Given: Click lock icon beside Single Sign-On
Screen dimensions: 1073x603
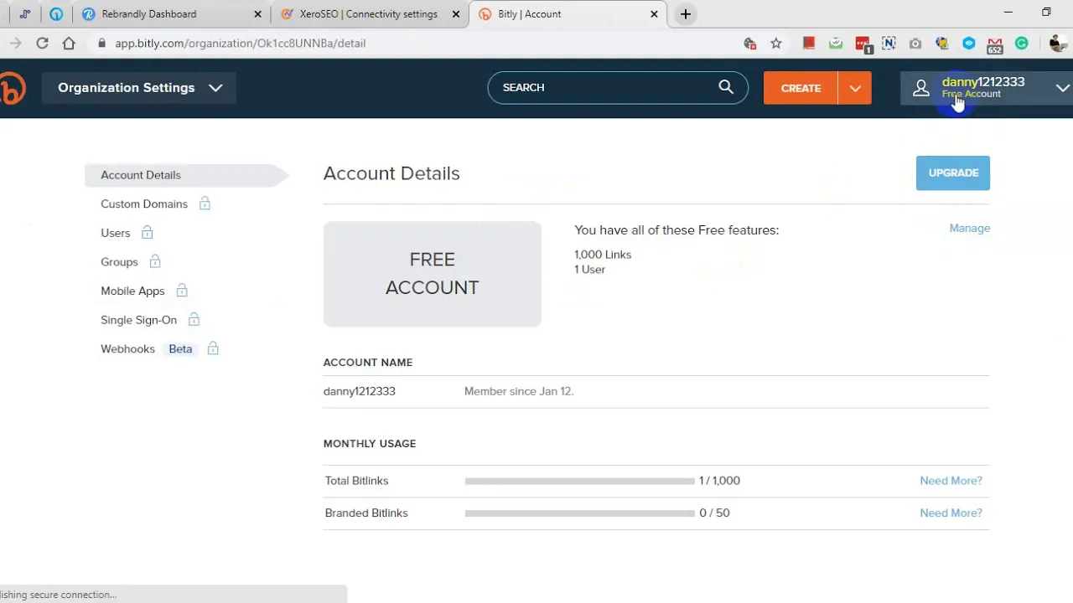Looking at the screenshot, I should tap(194, 319).
